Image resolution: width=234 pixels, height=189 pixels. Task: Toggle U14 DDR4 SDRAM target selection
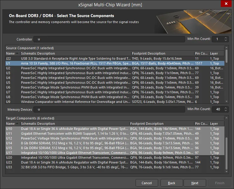[75, 143]
